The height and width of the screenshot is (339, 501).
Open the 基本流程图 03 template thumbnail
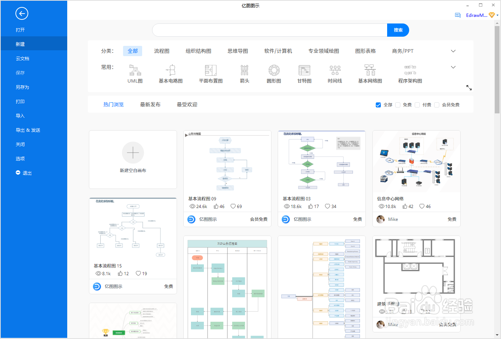pos(322,161)
